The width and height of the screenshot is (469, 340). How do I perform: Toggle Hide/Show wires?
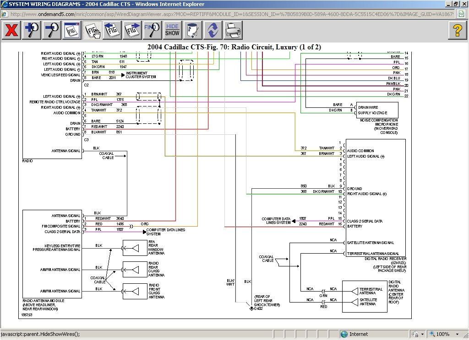pos(172,30)
